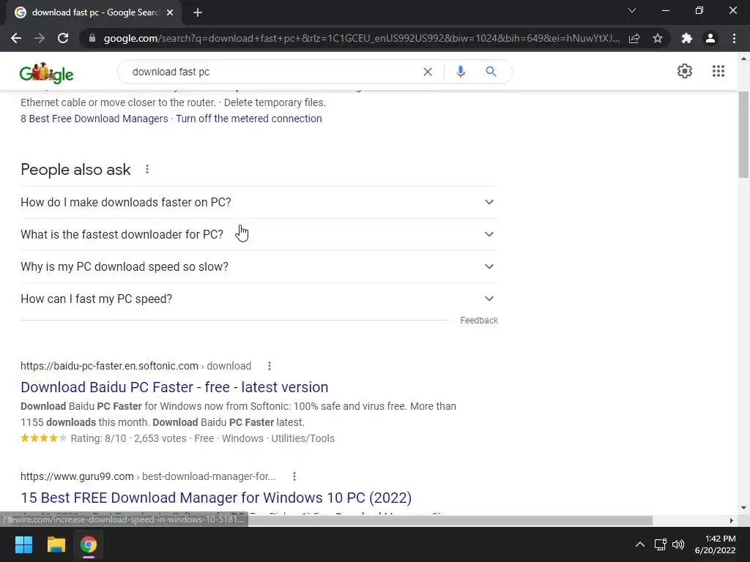Expand 'Why is my PC download speed so slow?'
Image resolution: width=750 pixels, height=562 pixels.
pyautogui.click(x=259, y=266)
